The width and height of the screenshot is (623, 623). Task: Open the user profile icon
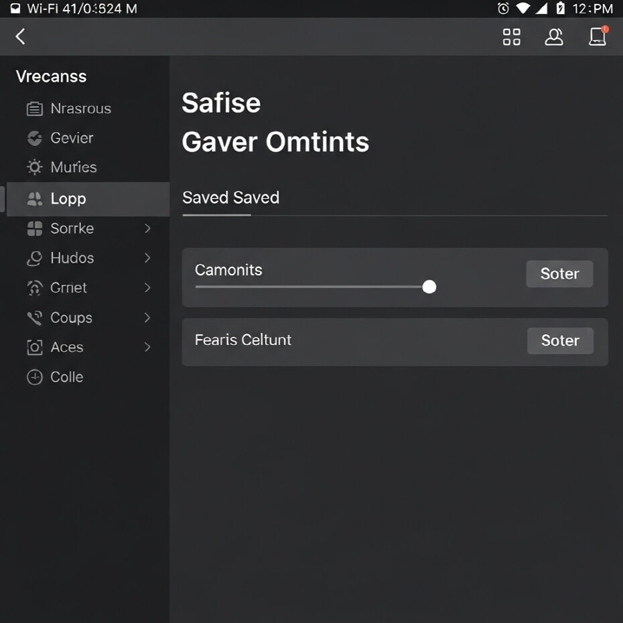coord(554,37)
